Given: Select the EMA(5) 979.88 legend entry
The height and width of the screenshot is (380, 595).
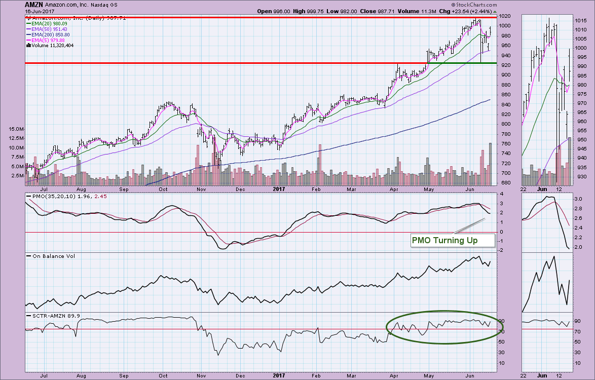Looking at the screenshot, I should tap(46, 40).
